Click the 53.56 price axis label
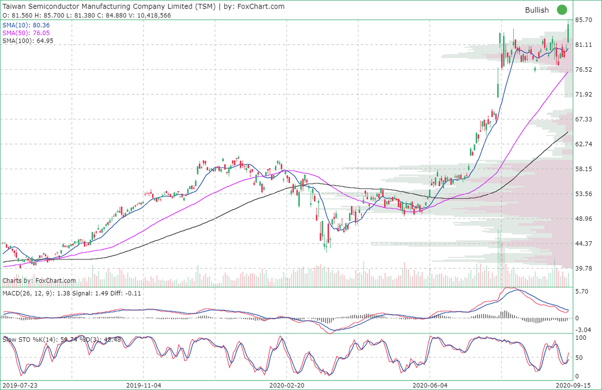Screen dimensions: 602x390 pyautogui.click(x=584, y=194)
